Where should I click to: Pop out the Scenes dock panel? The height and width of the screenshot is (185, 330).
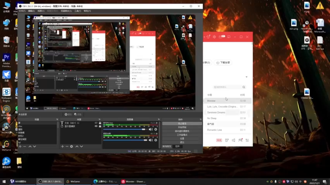click(x=57, y=119)
